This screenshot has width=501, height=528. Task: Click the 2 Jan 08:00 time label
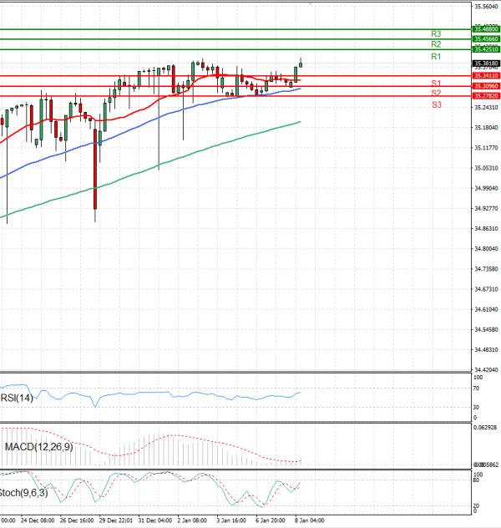point(192,520)
